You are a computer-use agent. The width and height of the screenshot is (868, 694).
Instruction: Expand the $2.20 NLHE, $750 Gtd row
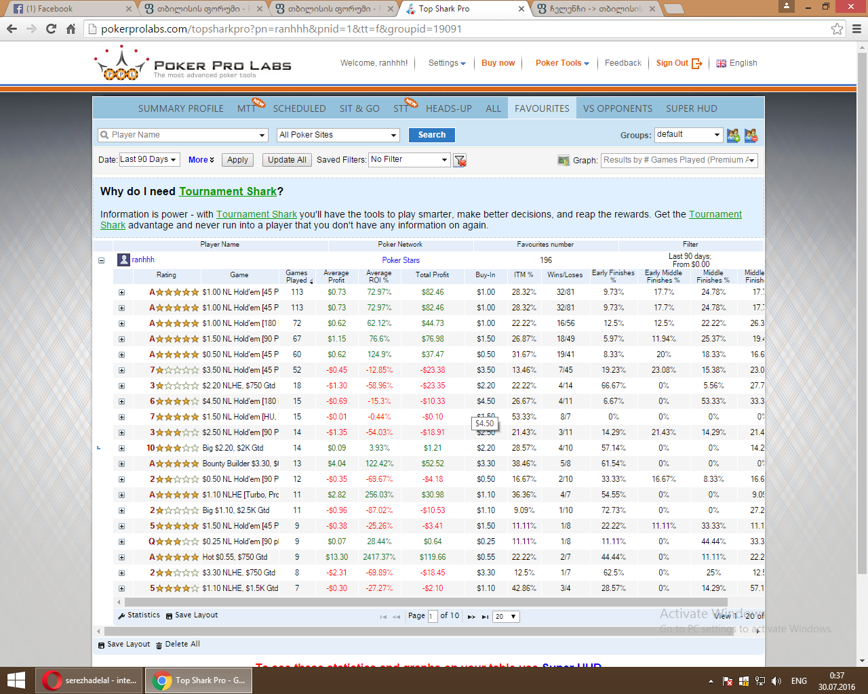tap(121, 386)
